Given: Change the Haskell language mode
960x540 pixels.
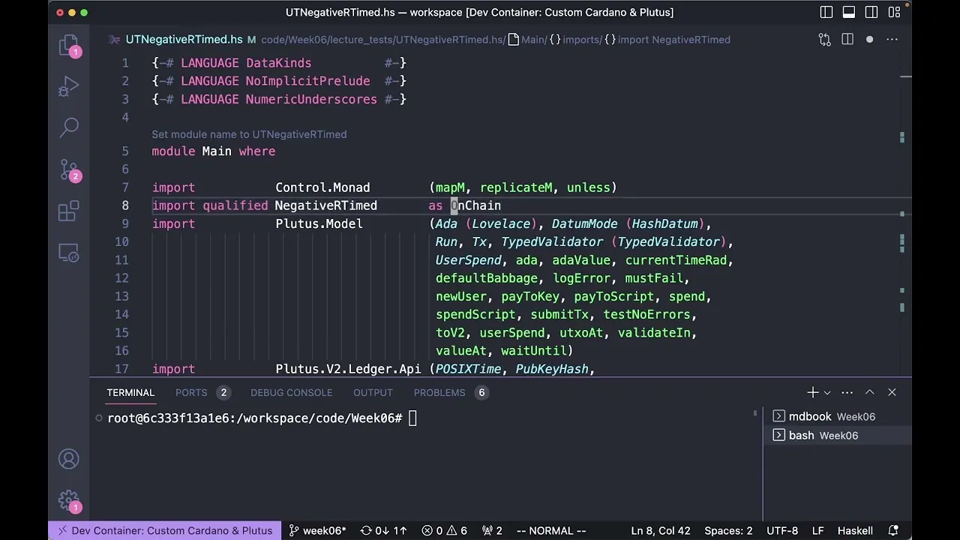Looking at the screenshot, I should (855, 530).
